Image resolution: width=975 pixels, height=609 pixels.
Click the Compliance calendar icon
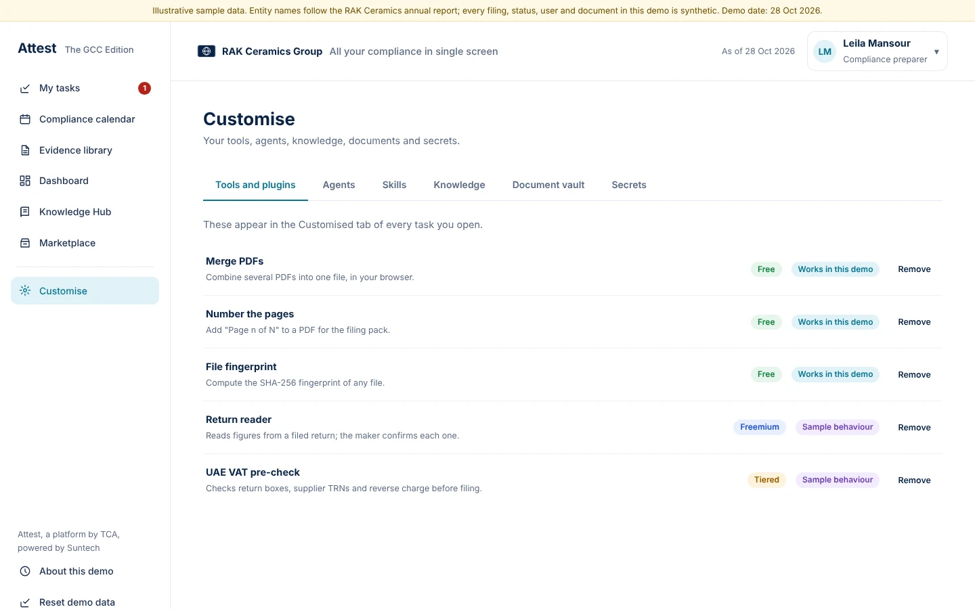[x=25, y=120]
